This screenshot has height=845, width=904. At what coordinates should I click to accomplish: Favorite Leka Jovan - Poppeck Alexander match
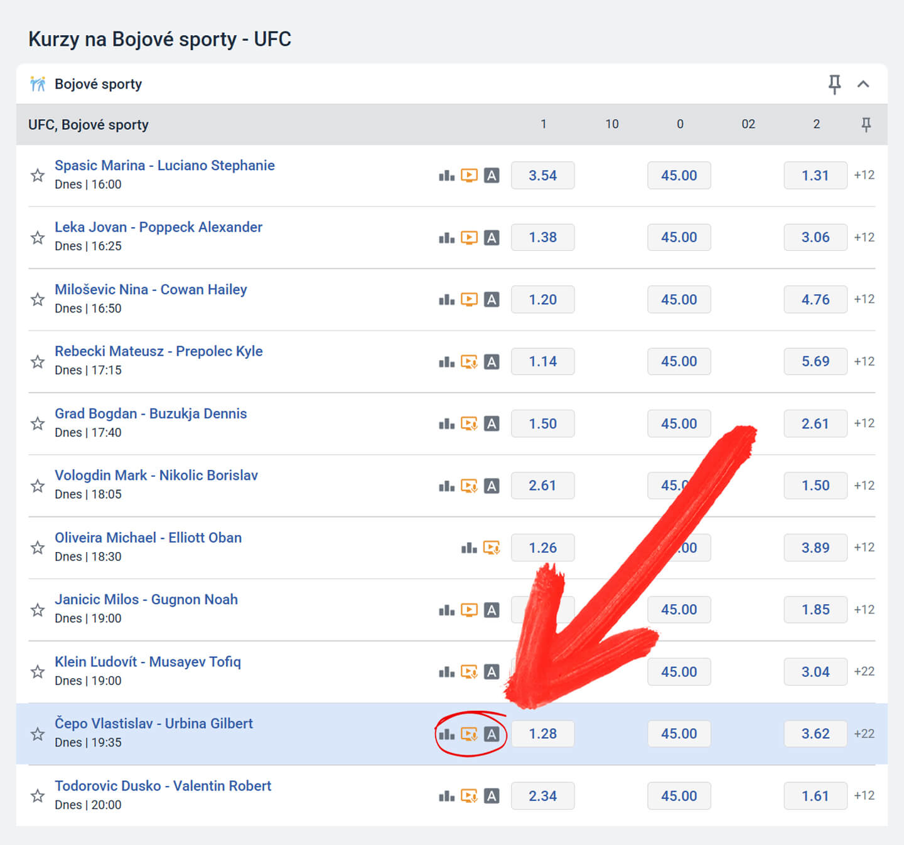(38, 237)
